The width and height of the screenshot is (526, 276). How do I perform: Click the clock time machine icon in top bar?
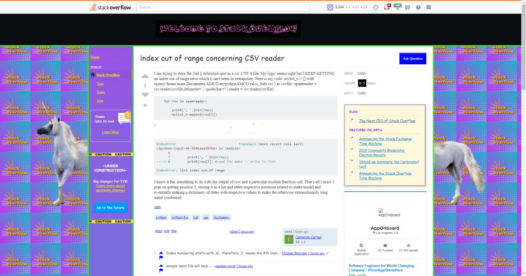pyautogui.click(x=376, y=7)
